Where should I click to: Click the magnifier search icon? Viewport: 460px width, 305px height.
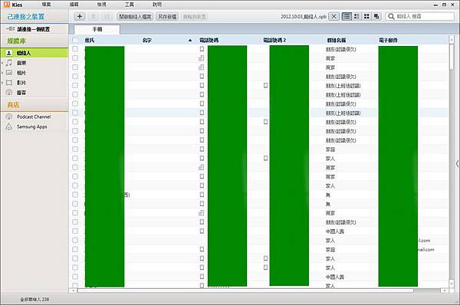pos(391,16)
